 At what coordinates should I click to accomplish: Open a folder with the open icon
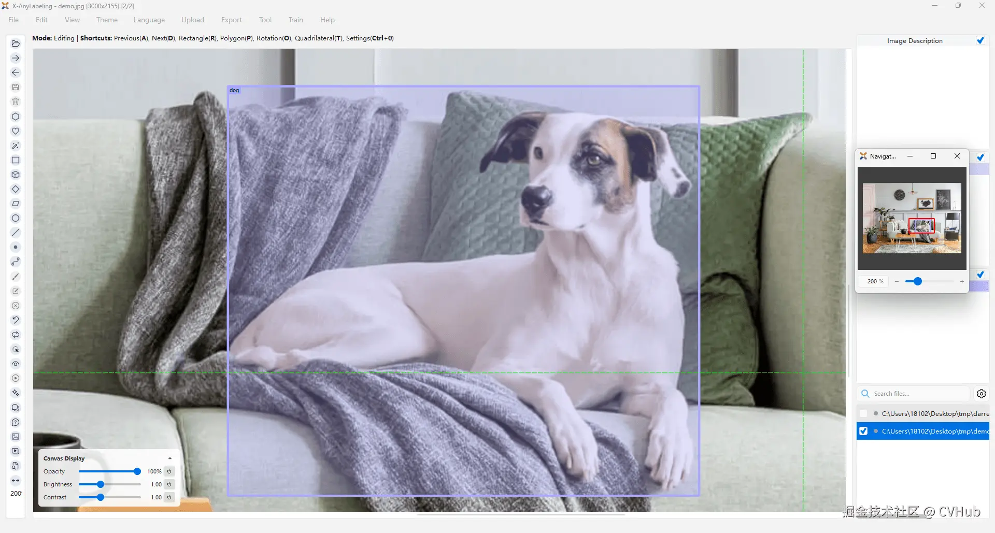[x=16, y=44]
